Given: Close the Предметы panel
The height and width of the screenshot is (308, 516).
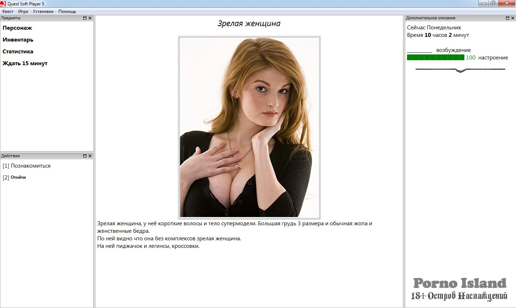Looking at the screenshot, I should 90,18.
